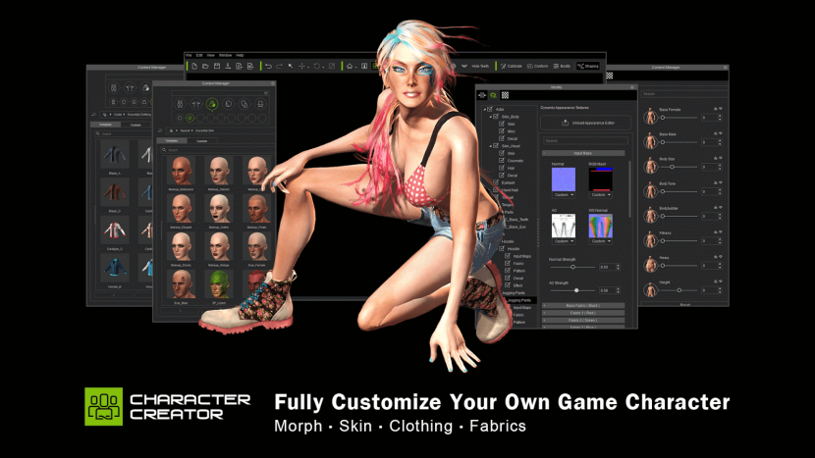815x458 pixels.
Task: Switch to the Custom tab in Content Manager
Action: pyautogui.click(x=201, y=141)
